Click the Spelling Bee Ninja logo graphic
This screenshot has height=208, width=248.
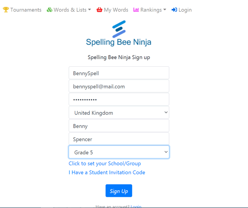(x=119, y=29)
